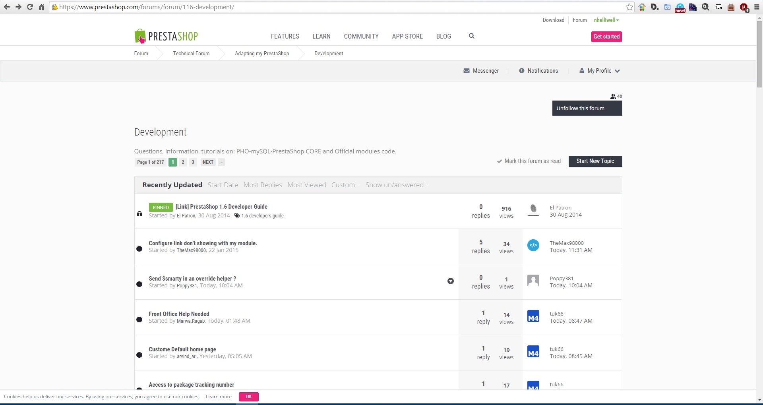The height and width of the screenshot is (405, 763).
Task: Click unread dot for Configure link topic
Action: (x=139, y=249)
